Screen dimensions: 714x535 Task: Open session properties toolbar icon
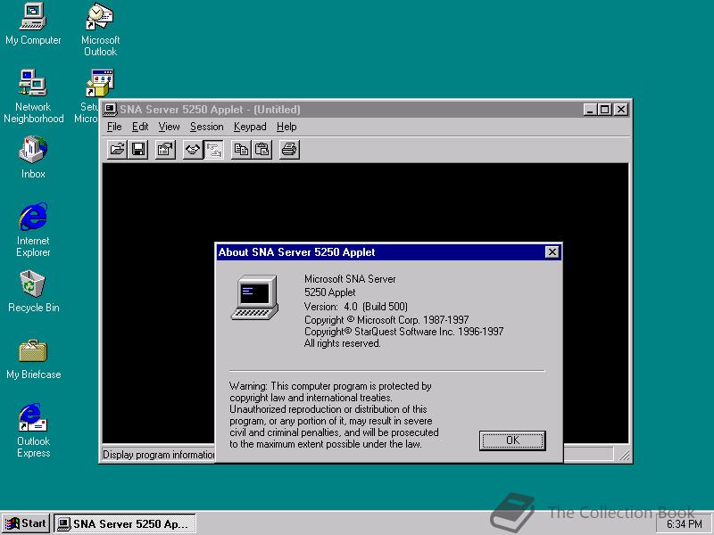tap(166, 149)
